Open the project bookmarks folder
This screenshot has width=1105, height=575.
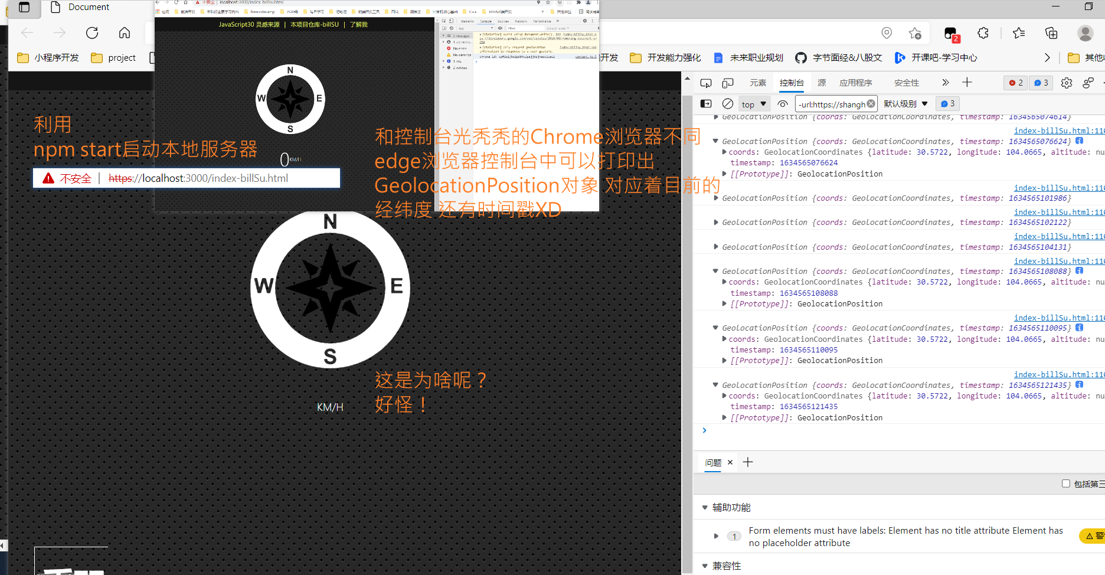[x=113, y=57]
